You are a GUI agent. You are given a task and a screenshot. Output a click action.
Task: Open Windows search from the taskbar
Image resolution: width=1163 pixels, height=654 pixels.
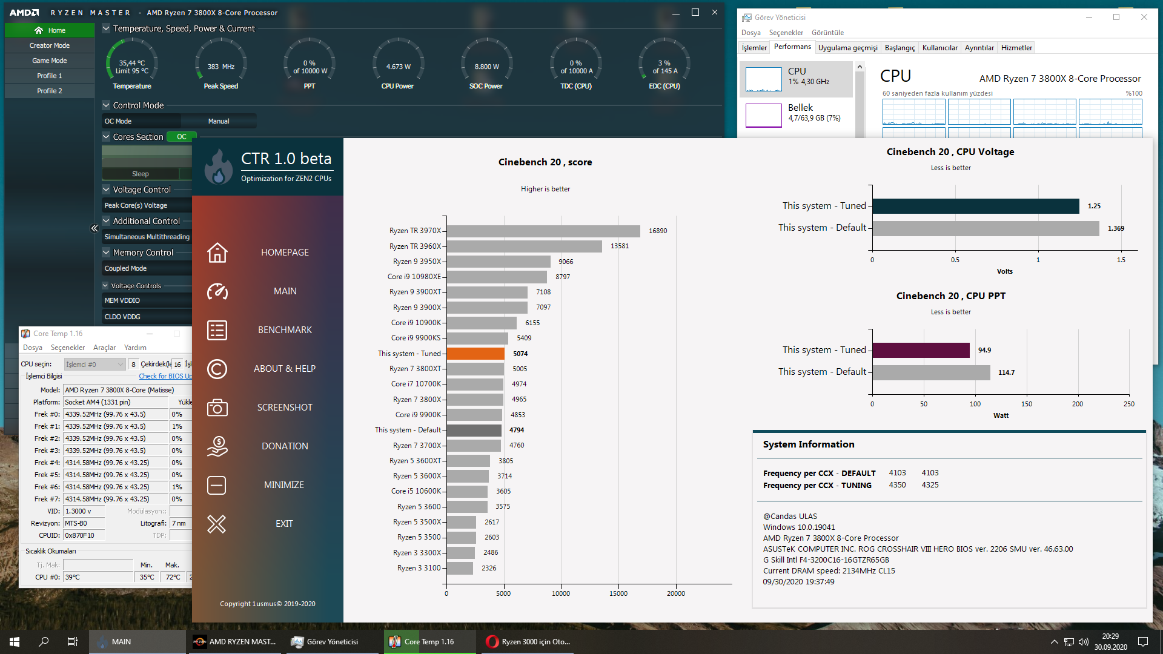[44, 642]
